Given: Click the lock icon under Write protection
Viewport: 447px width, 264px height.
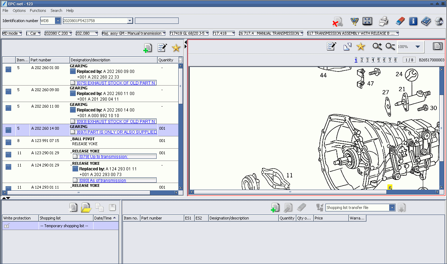Looking at the screenshot, I should point(6,226).
